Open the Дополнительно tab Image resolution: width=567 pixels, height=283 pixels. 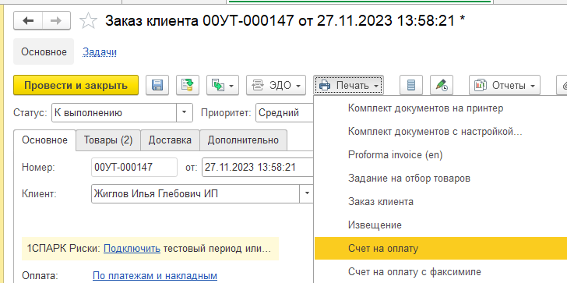pos(243,140)
